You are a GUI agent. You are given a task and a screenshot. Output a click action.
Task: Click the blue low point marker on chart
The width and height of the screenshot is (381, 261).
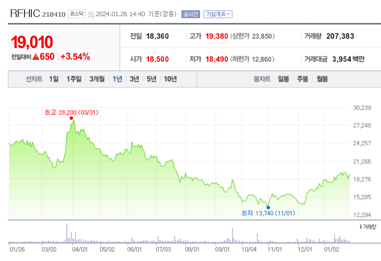tap(268, 208)
